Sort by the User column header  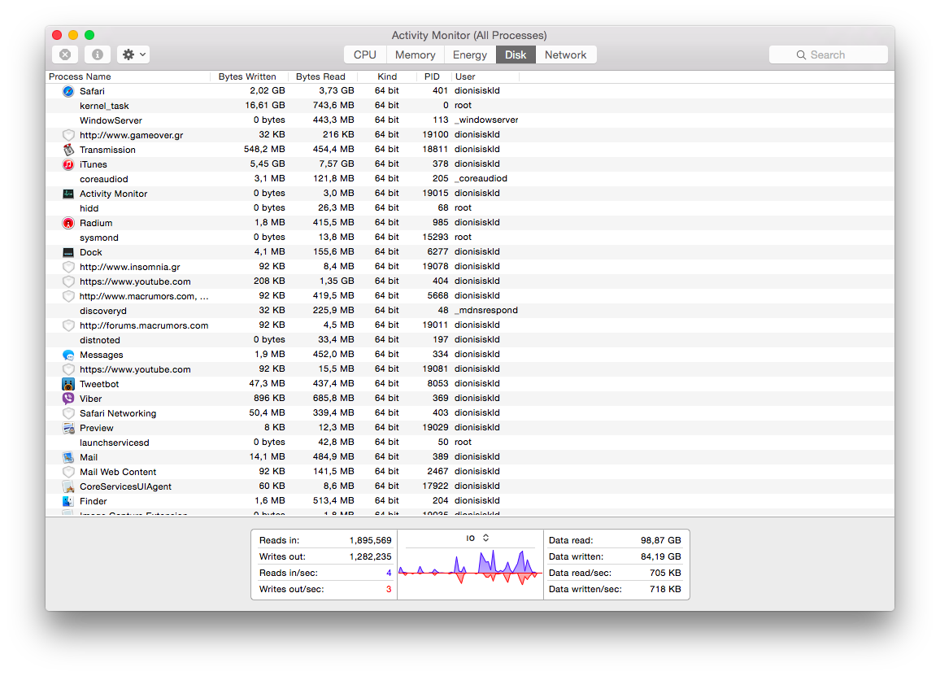pyautogui.click(x=485, y=76)
